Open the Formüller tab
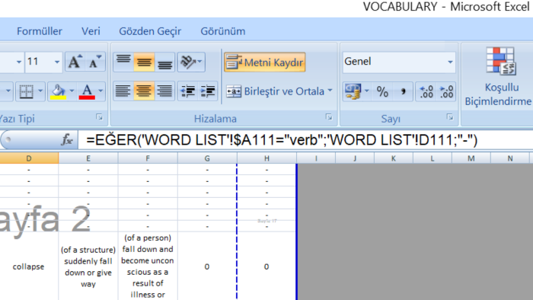The image size is (533, 300). coord(40,31)
